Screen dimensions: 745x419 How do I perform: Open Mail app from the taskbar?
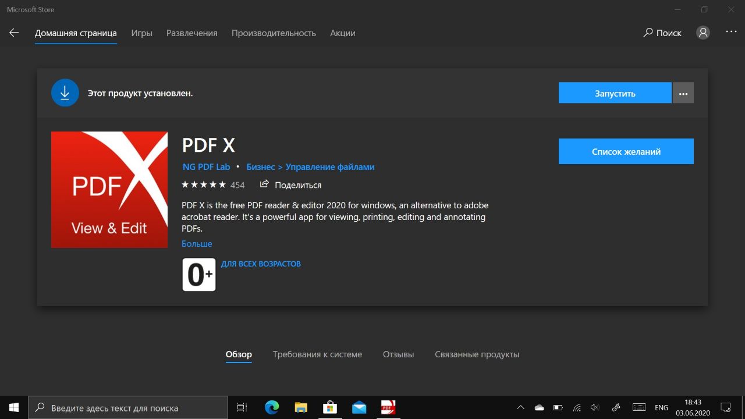[x=359, y=407]
